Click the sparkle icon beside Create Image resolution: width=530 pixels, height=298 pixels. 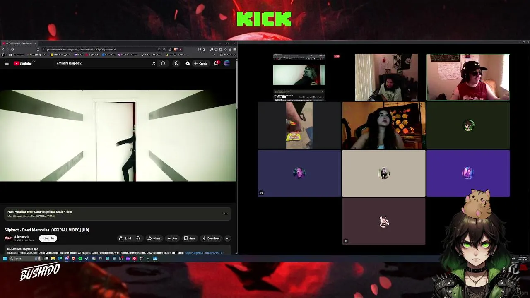tap(188, 63)
